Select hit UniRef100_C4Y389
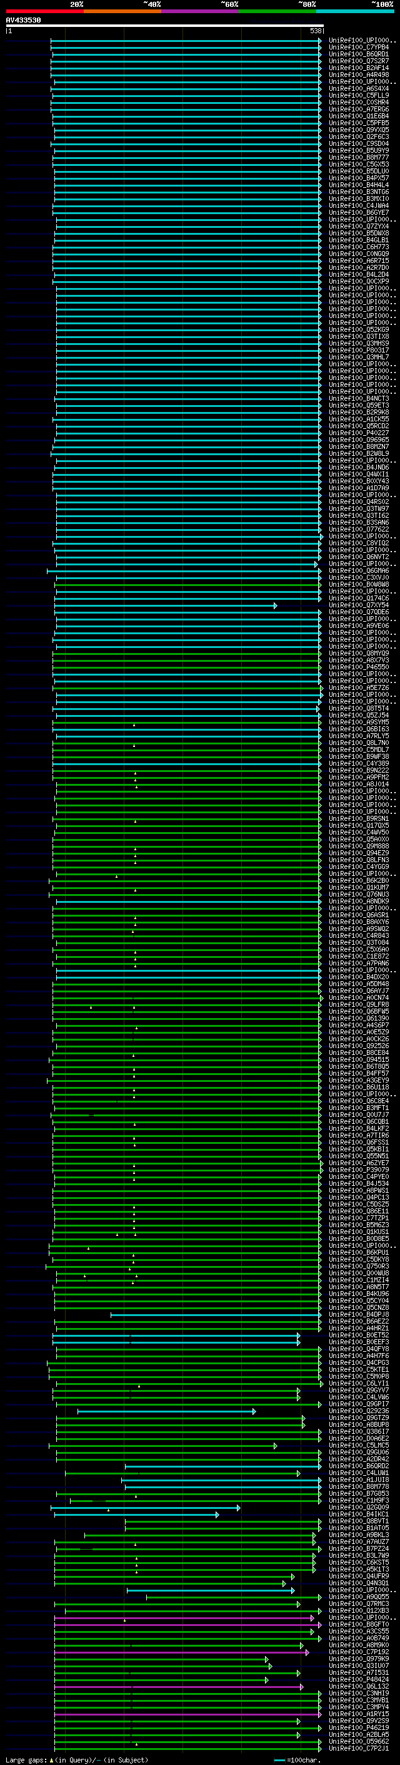The image size is (400, 1765). pyautogui.click(x=359, y=763)
